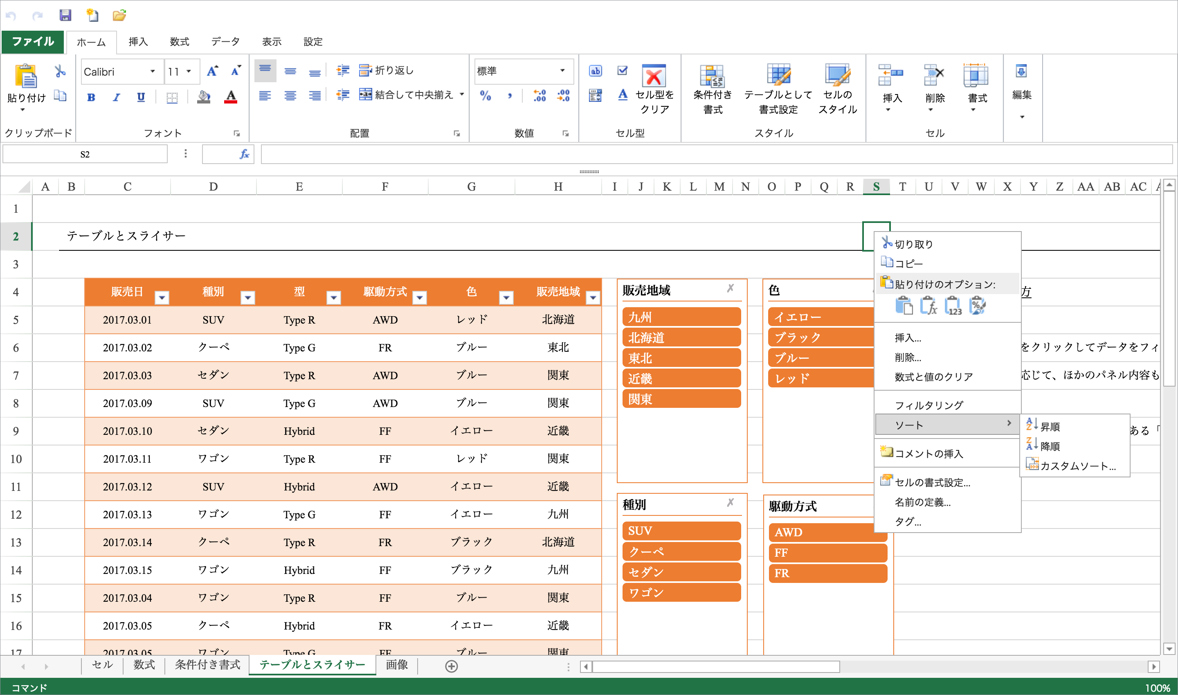Click the horizontal scrollbar thumb

(x=716, y=666)
